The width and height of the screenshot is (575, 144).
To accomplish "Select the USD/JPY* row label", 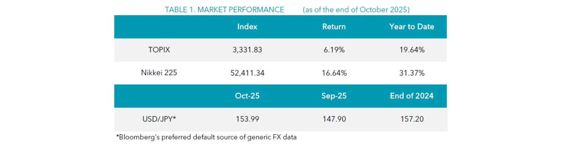I will point(159,119).
